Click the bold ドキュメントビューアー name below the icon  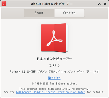(54, 59)
